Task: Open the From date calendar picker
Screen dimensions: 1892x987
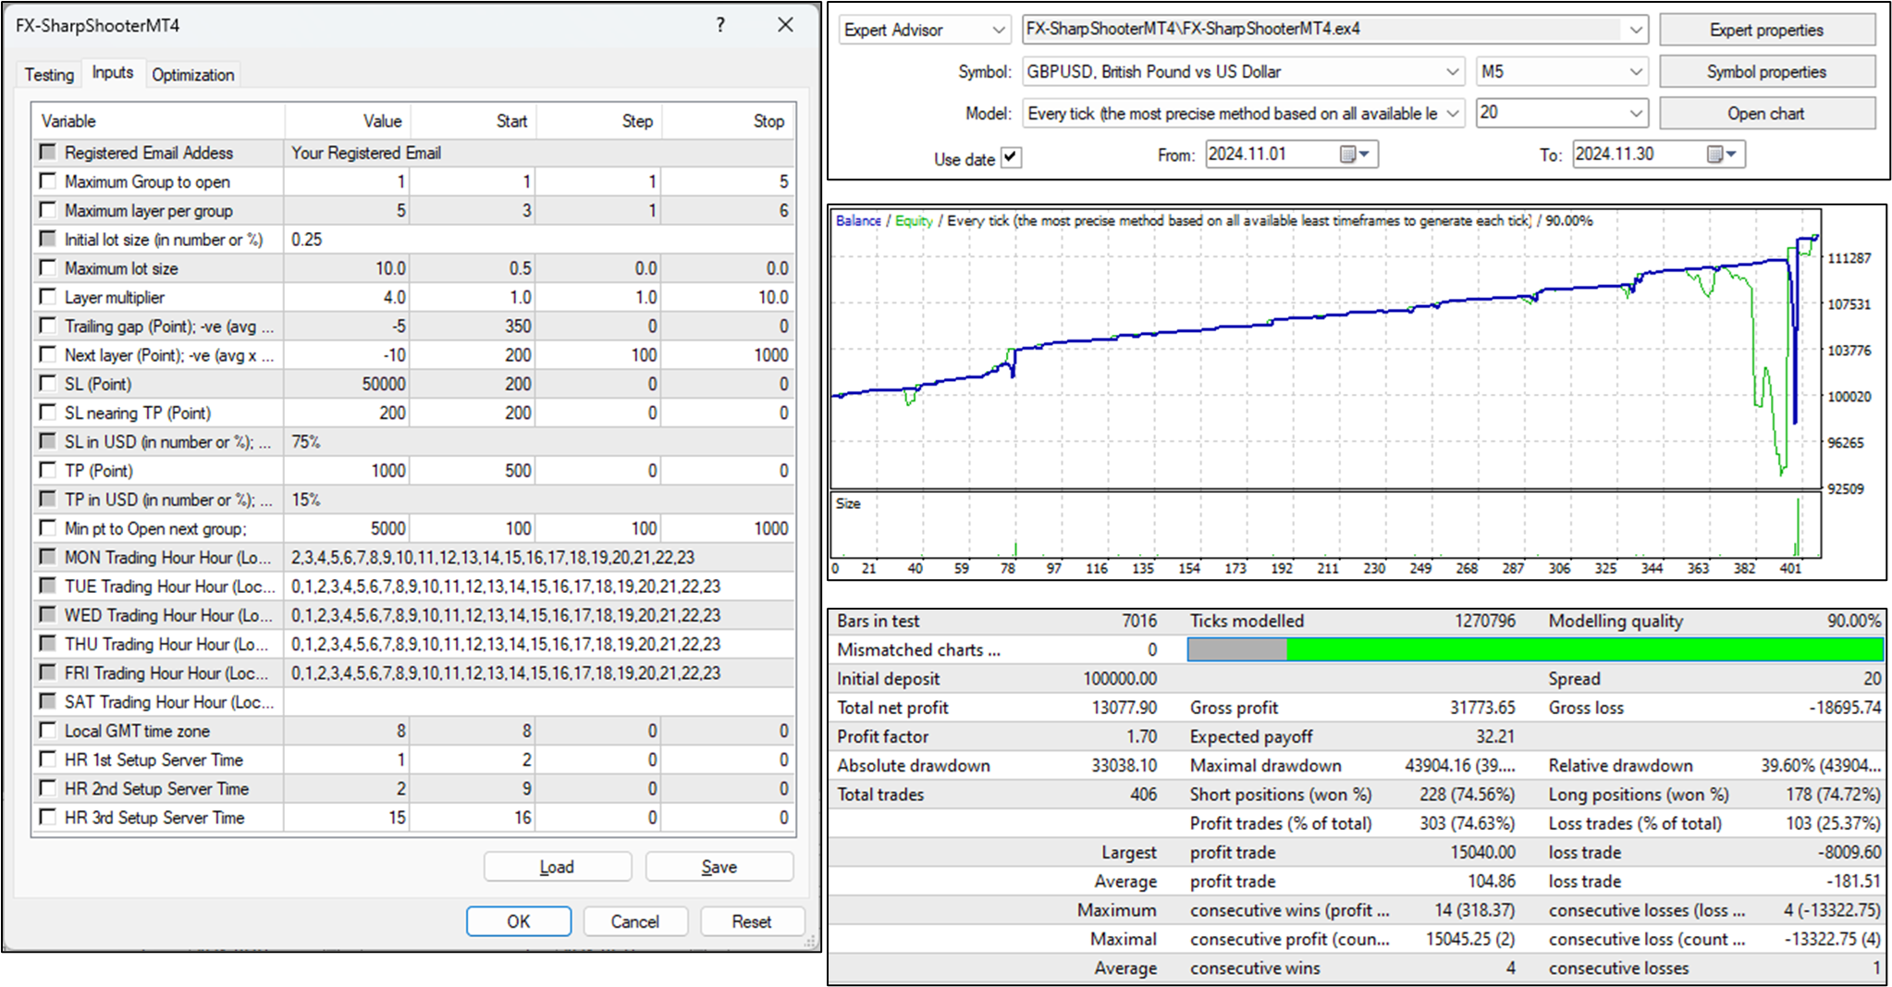Action: 1355,154
